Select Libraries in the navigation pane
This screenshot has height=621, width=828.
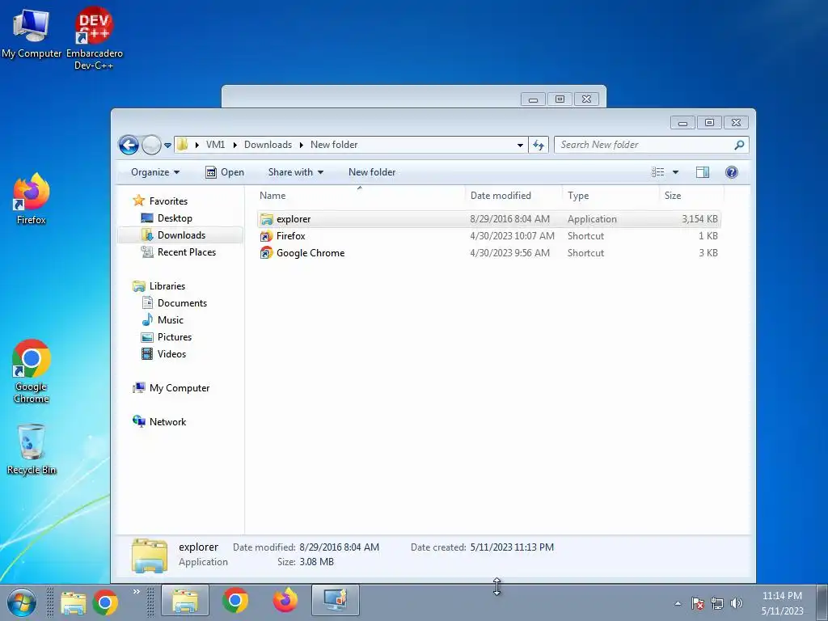coord(167,286)
